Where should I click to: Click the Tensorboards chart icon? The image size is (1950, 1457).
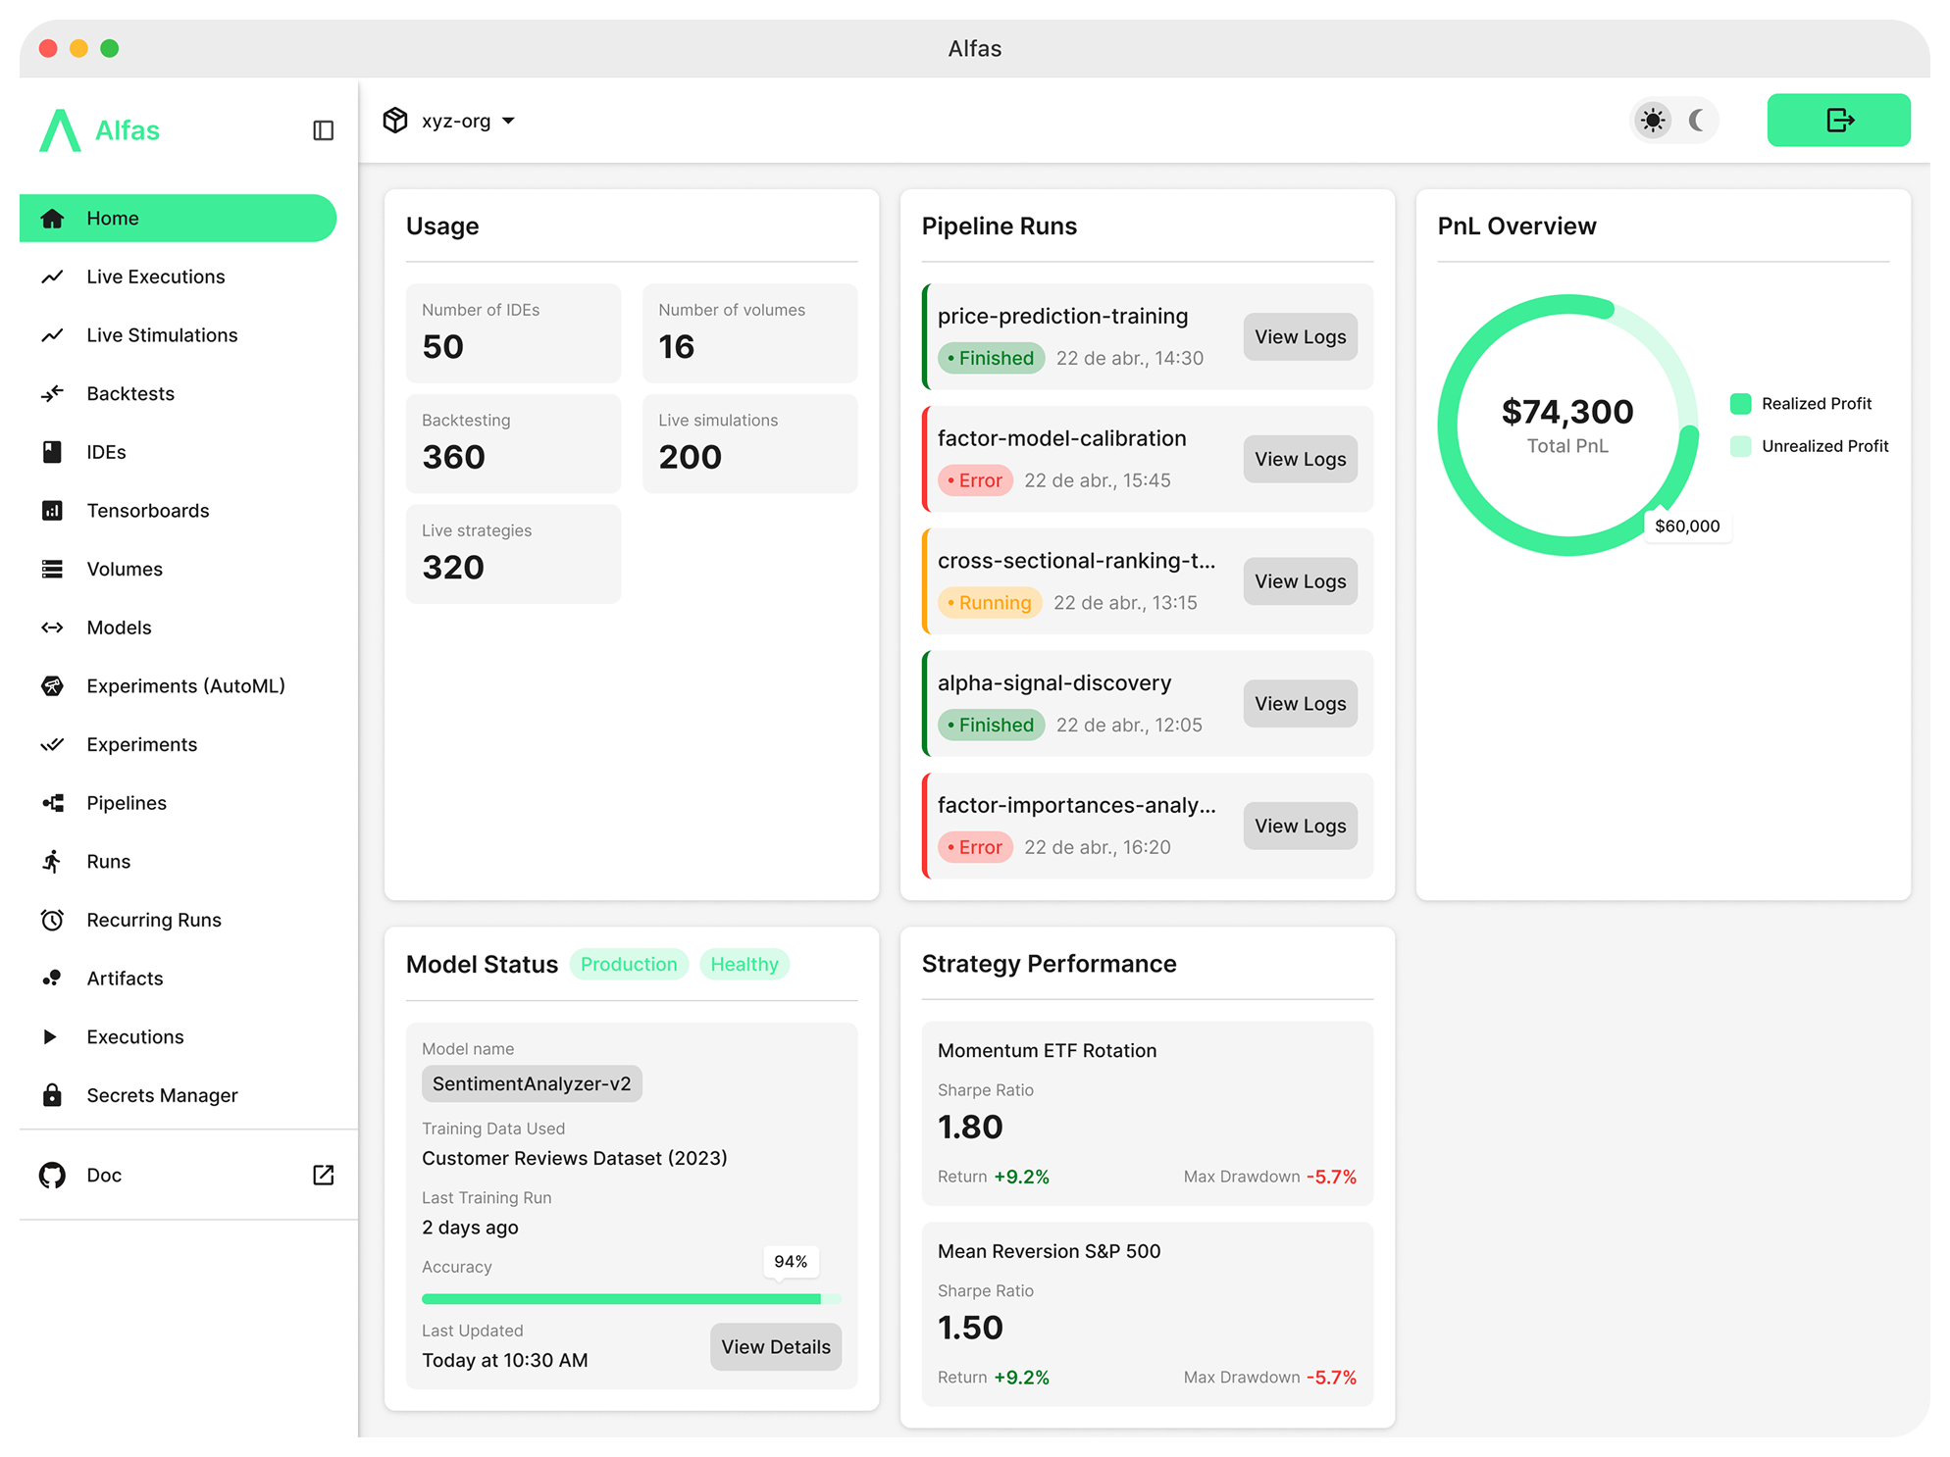point(52,511)
